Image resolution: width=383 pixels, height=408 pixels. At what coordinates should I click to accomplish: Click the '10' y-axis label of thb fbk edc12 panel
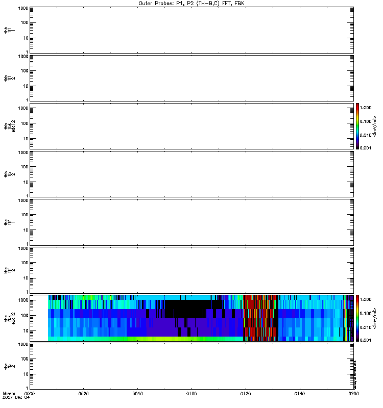pyautogui.click(x=26, y=139)
